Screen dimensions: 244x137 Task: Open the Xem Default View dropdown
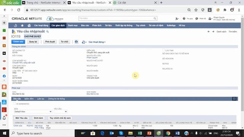(x=33, y=112)
